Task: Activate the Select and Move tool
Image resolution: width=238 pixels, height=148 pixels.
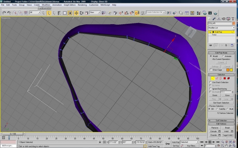Action: 76,13
